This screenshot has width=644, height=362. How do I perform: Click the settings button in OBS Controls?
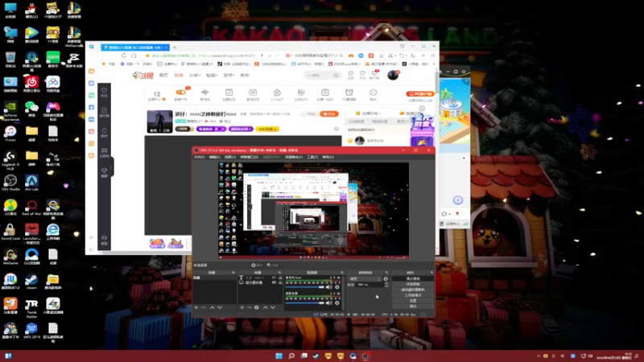(413, 300)
